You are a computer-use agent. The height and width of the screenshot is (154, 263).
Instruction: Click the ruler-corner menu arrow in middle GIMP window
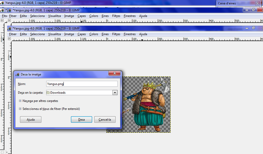click(10, 20)
